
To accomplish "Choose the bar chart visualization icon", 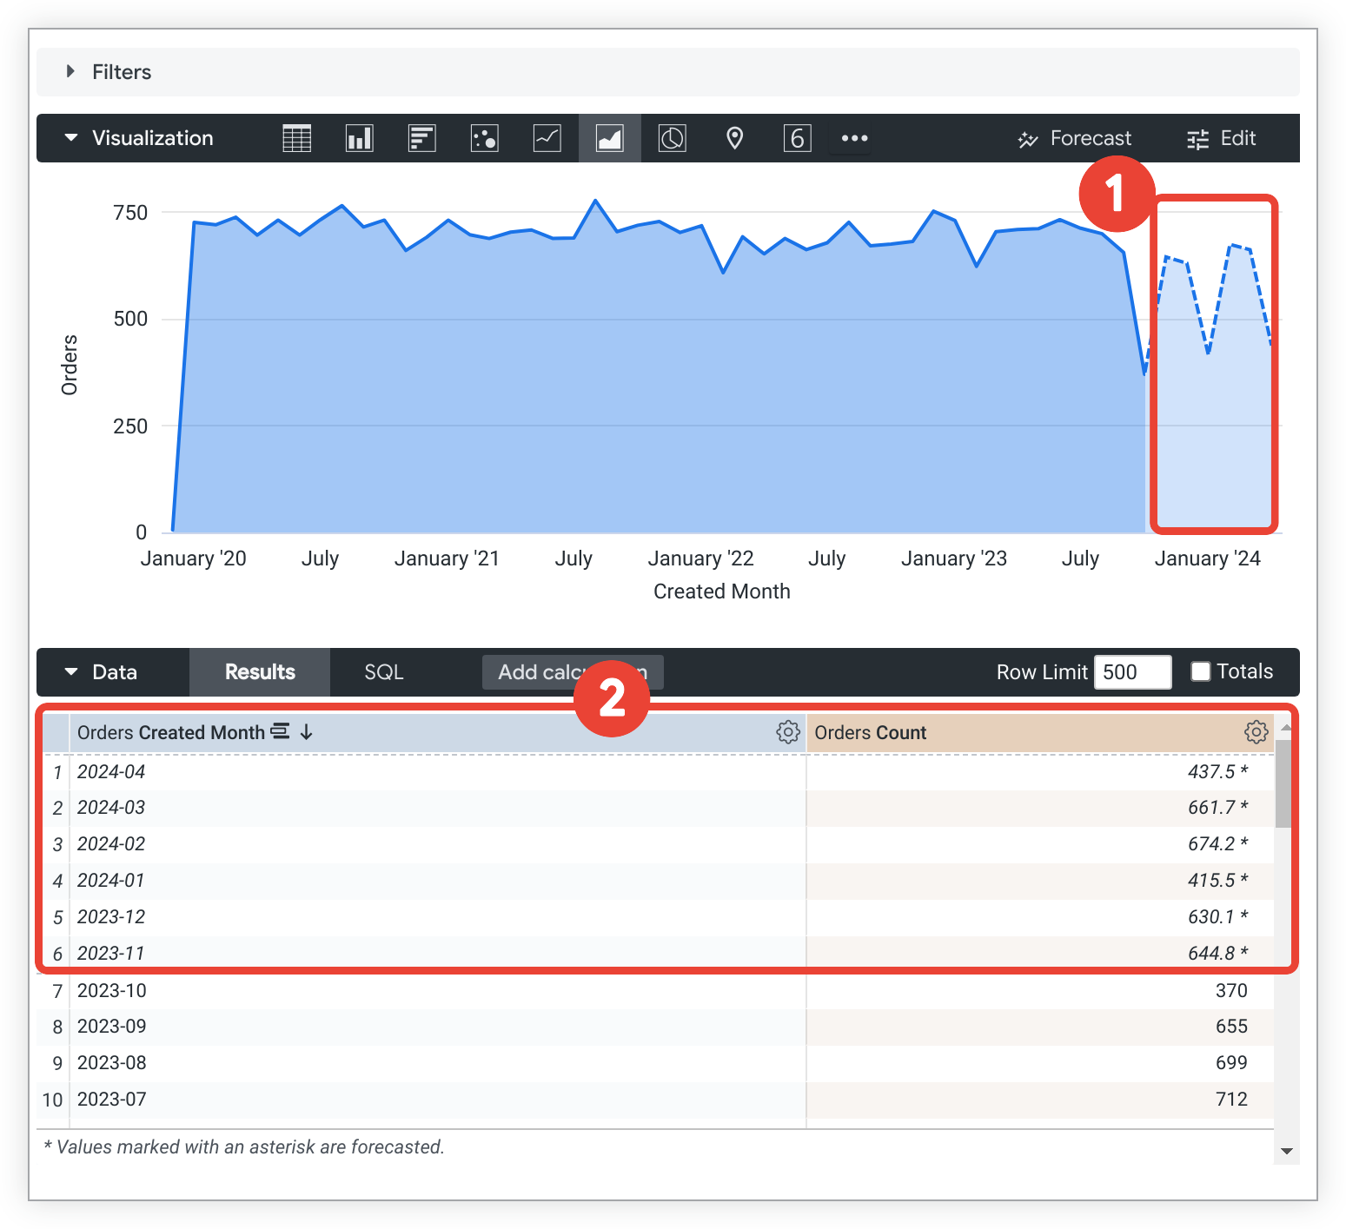I will click(x=421, y=138).
